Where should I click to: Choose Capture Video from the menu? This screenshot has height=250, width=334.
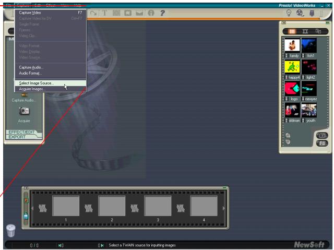point(51,13)
